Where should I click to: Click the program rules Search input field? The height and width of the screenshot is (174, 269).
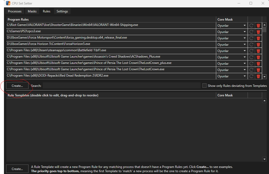[x=122, y=86]
